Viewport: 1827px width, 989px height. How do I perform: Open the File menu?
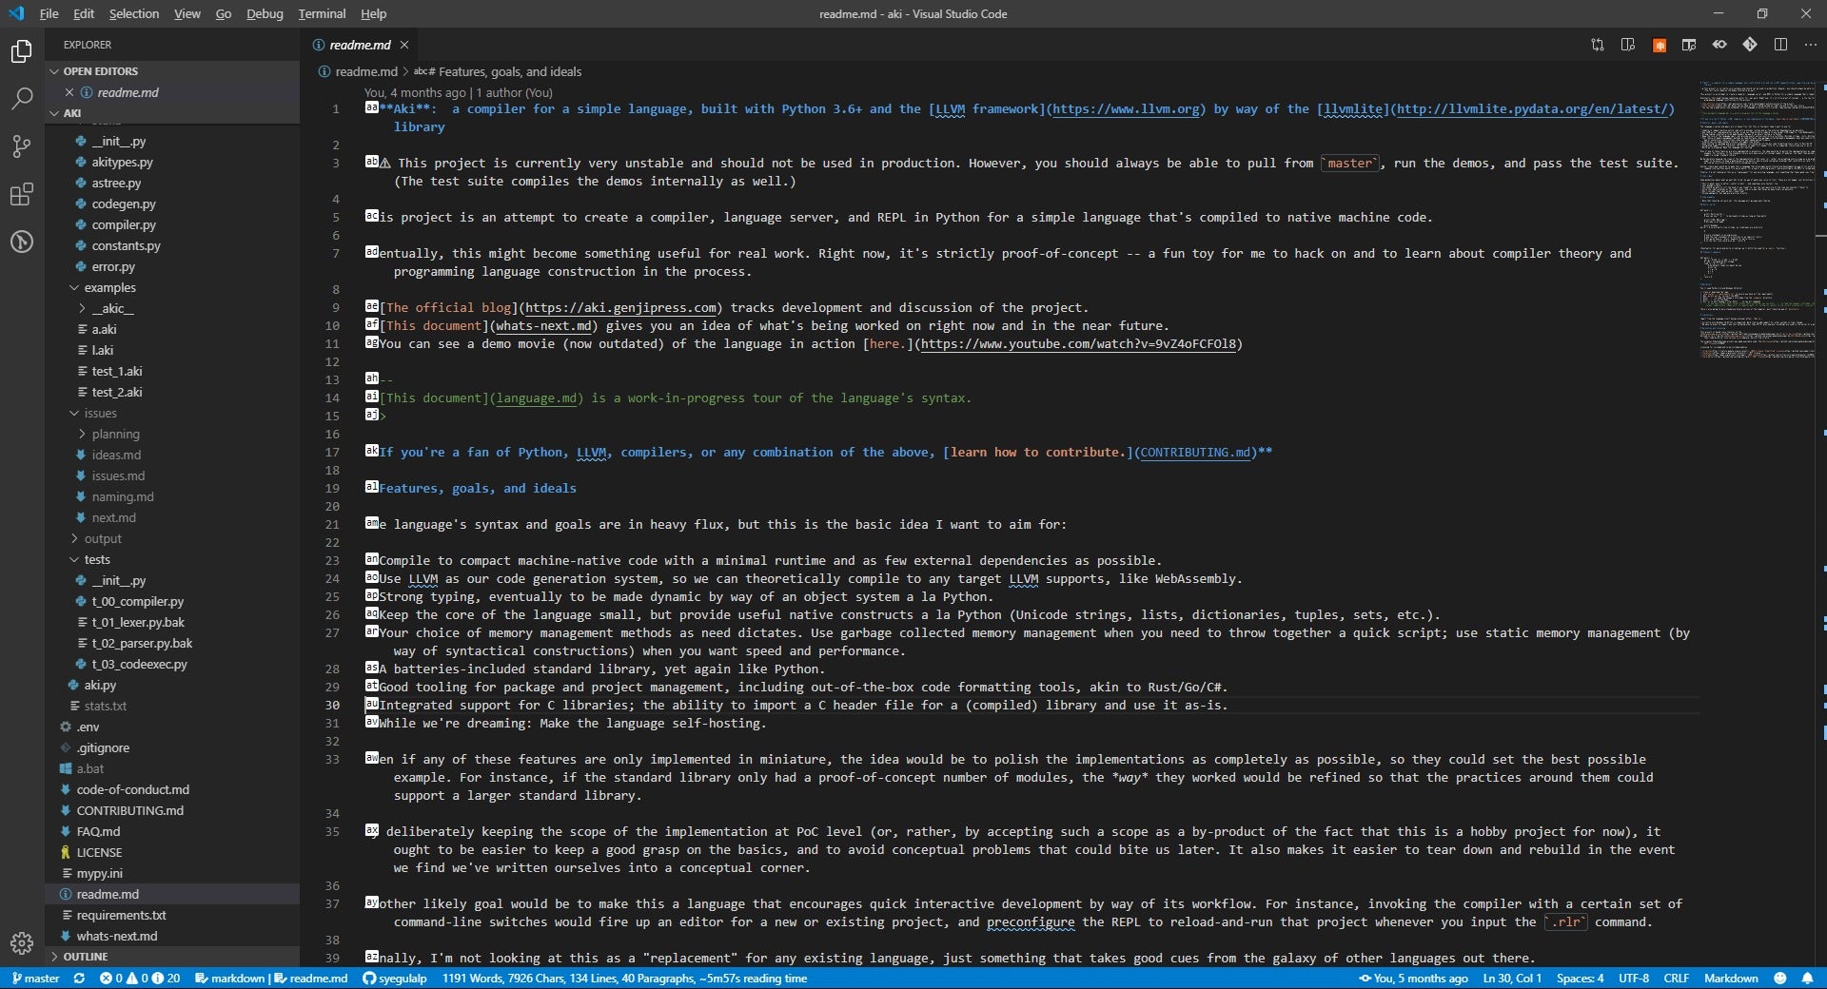point(49,14)
